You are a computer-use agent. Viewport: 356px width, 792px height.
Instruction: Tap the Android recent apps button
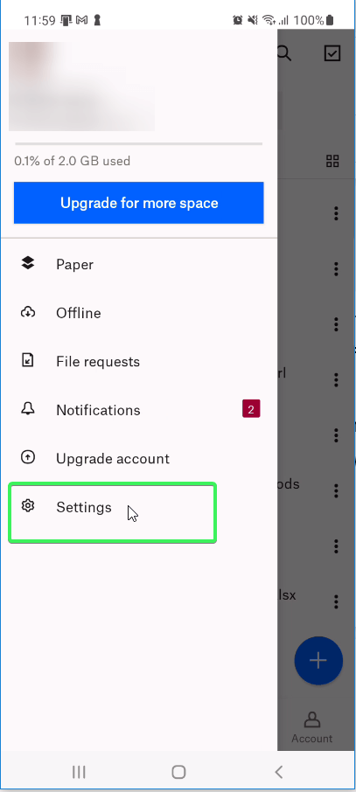79,771
